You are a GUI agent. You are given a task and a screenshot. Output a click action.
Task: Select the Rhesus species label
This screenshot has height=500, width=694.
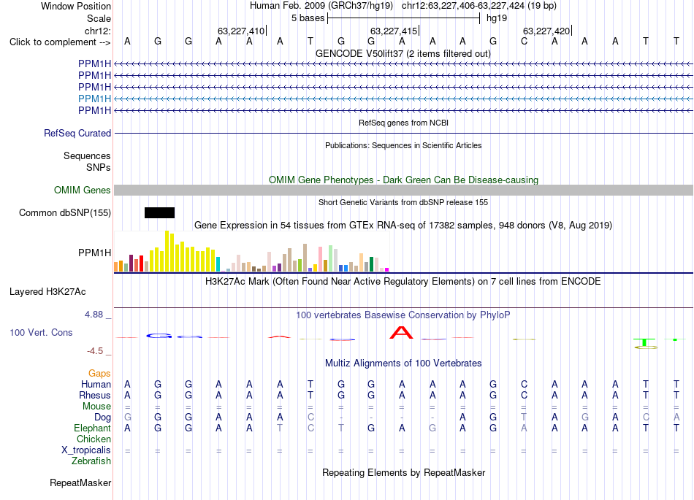(95, 395)
